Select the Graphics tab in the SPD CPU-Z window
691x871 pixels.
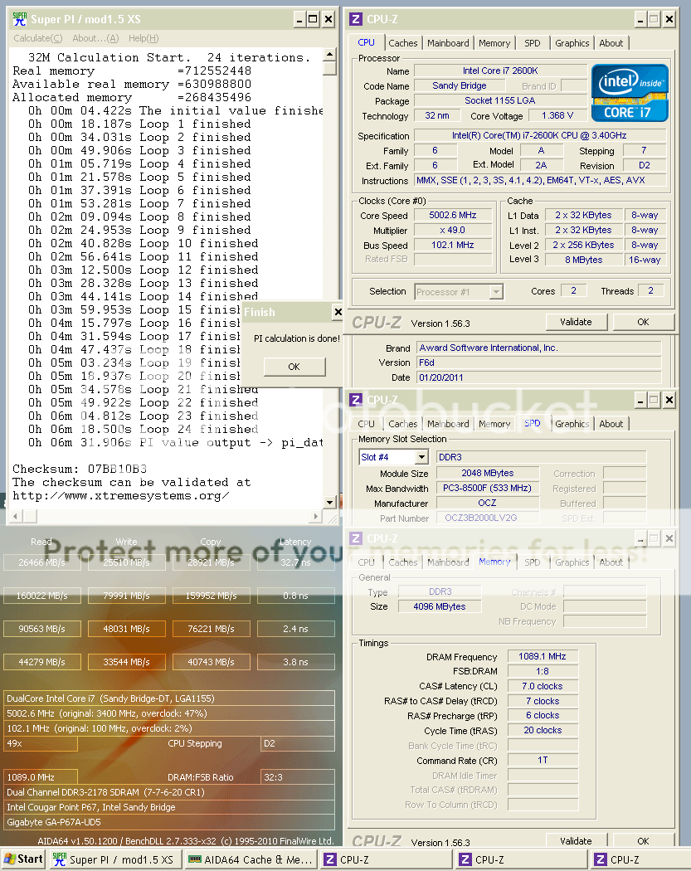tap(572, 424)
